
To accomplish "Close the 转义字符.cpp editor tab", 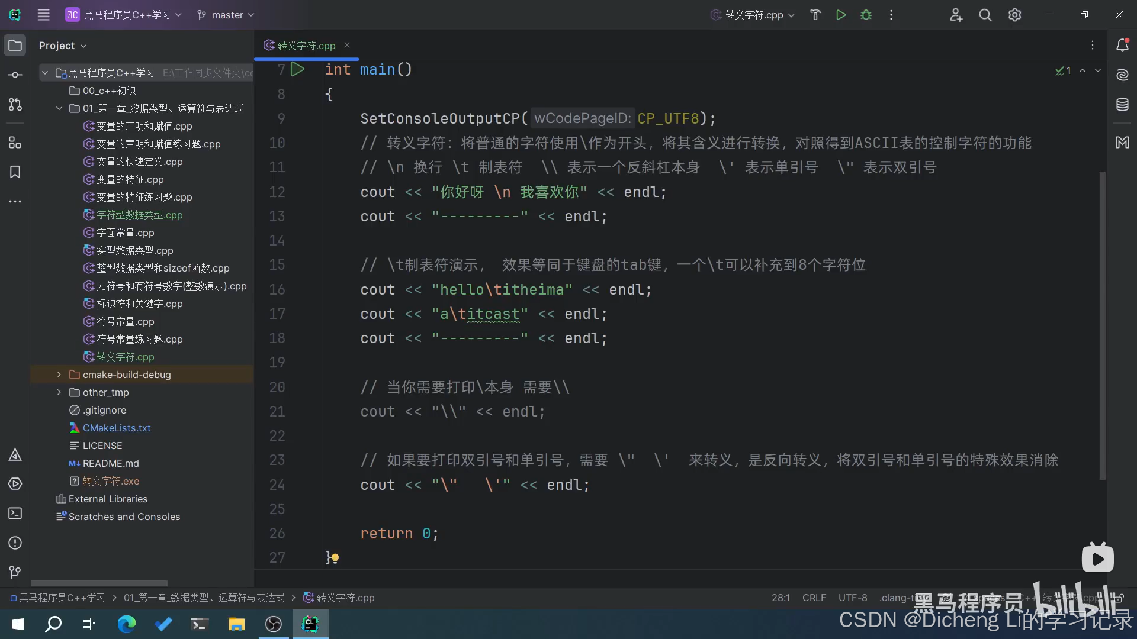I will pyautogui.click(x=347, y=46).
